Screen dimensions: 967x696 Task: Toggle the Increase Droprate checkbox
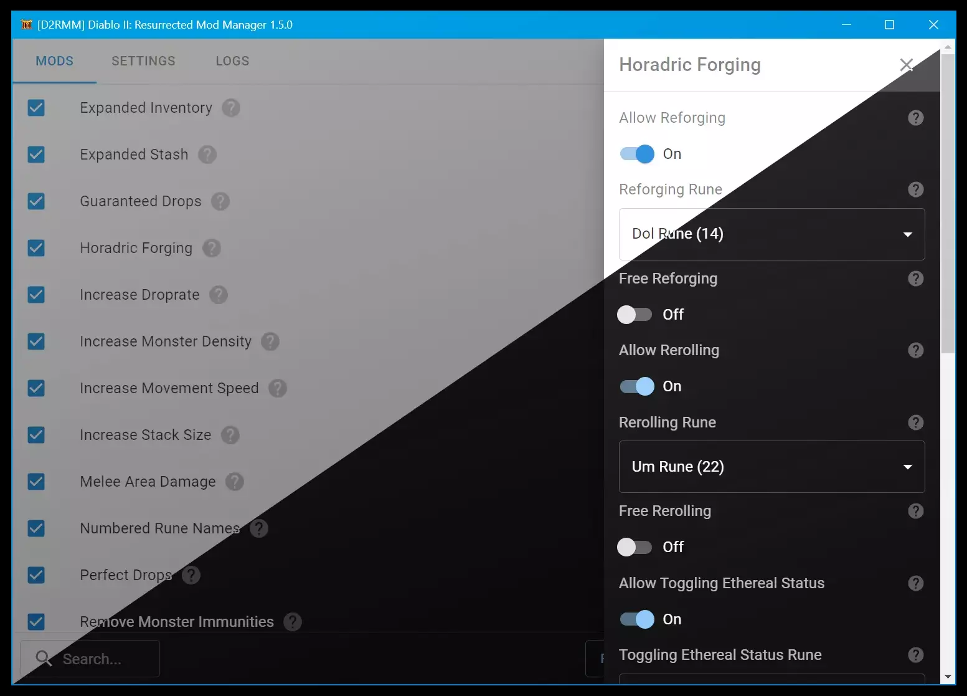click(x=36, y=295)
